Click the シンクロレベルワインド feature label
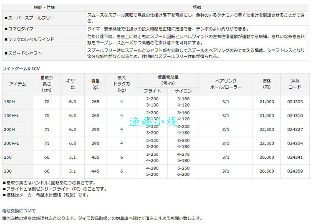 click(x=29, y=40)
